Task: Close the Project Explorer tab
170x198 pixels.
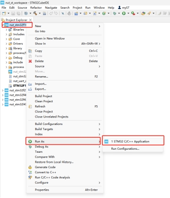Action: (x=30, y=20)
